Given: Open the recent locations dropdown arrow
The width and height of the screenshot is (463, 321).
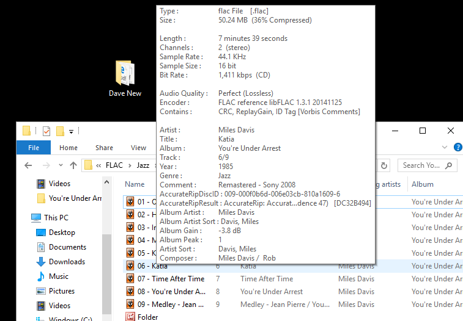Looking at the screenshot, I should (59, 165).
